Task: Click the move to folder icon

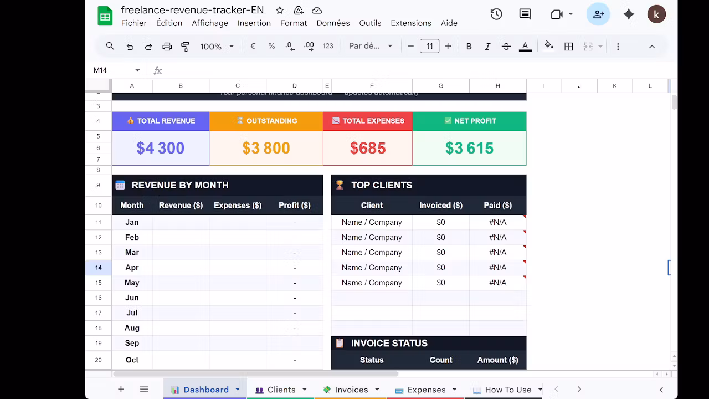Action: (x=299, y=11)
